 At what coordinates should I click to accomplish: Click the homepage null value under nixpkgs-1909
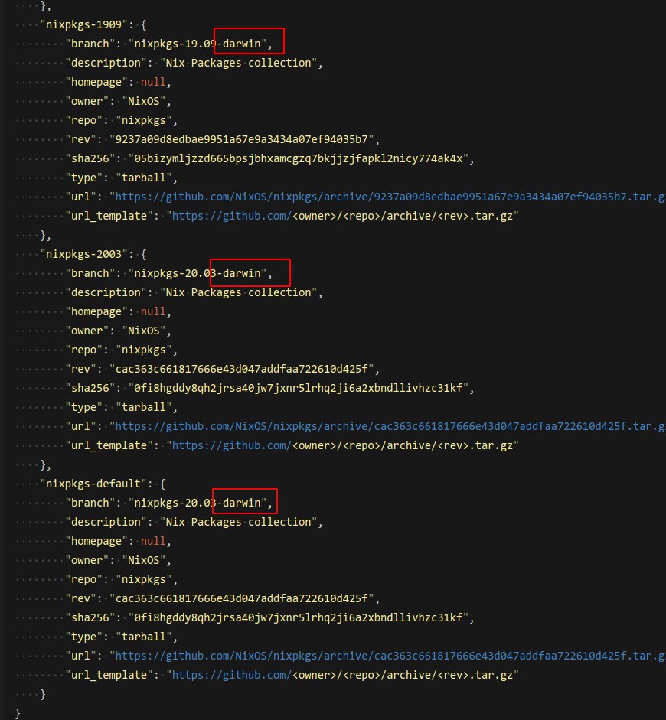153,82
